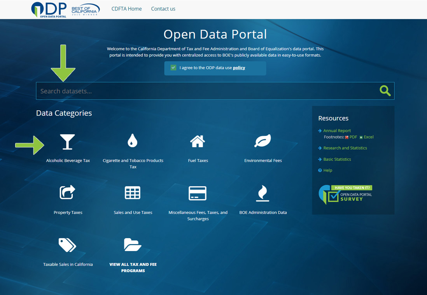Click the Property Taxes label
The height and width of the screenshot is (295, 427).
click(68, 212)
